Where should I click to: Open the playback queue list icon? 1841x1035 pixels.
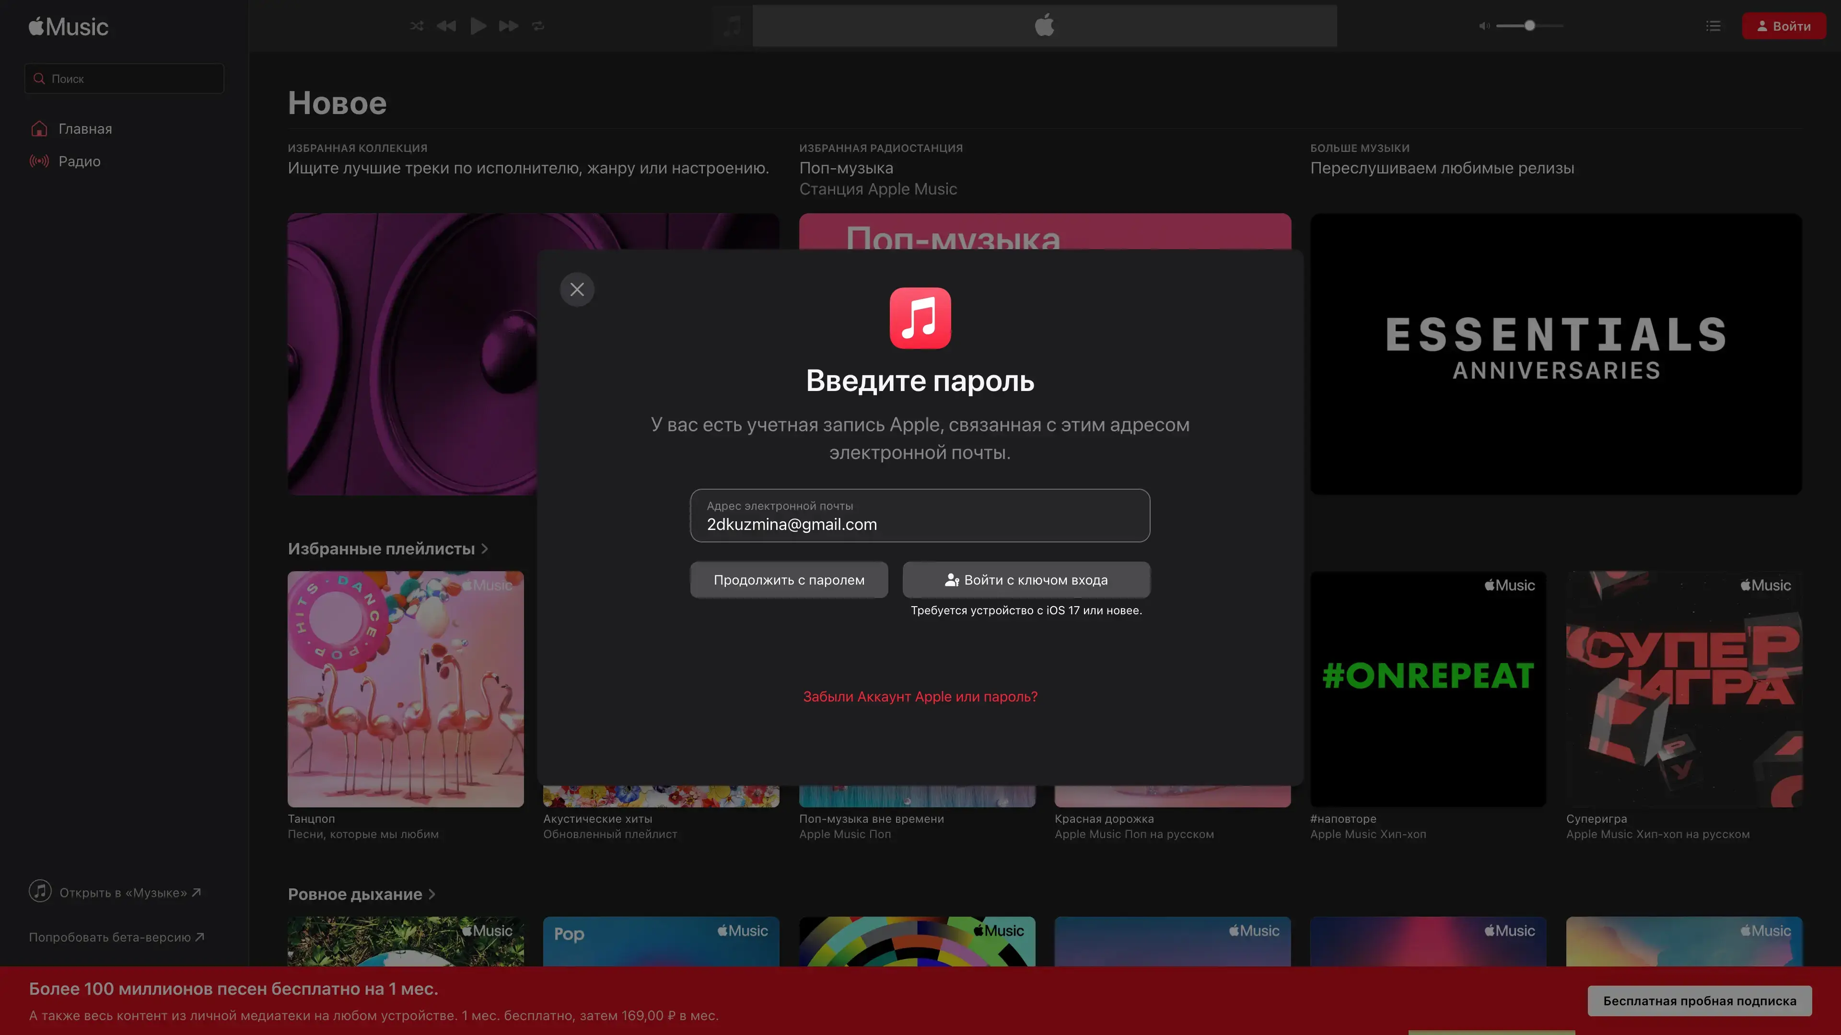pos(1713,26)
